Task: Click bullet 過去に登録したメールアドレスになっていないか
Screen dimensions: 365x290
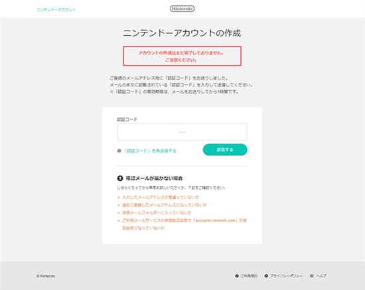Action: [165, 205]
